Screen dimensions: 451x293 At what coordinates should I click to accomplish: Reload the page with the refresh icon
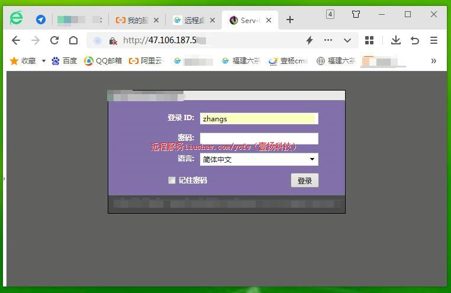coord(54,40)
